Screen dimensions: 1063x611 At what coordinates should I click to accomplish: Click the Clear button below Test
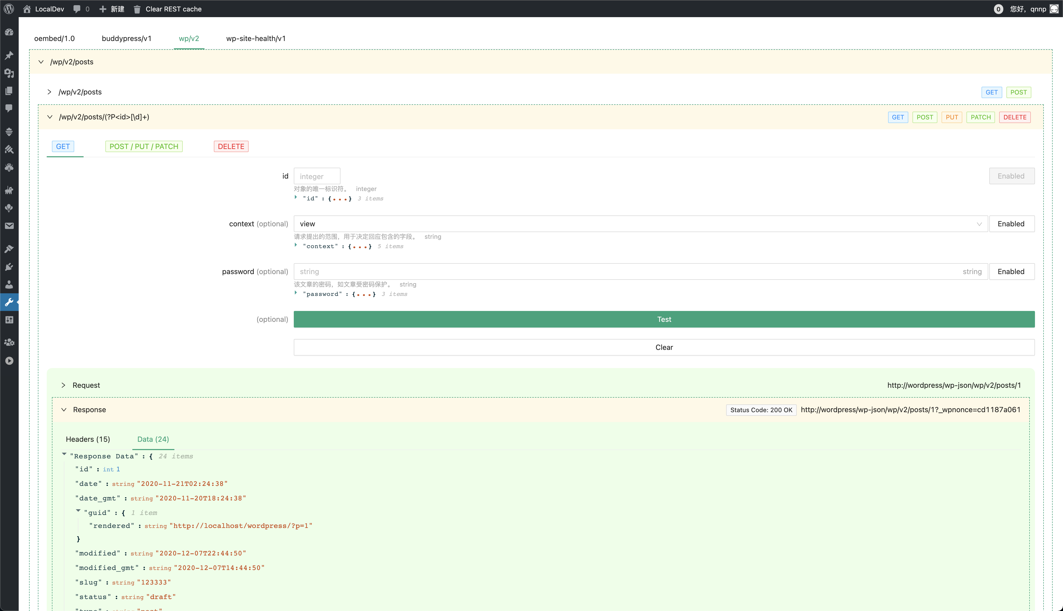pos(664,347)
